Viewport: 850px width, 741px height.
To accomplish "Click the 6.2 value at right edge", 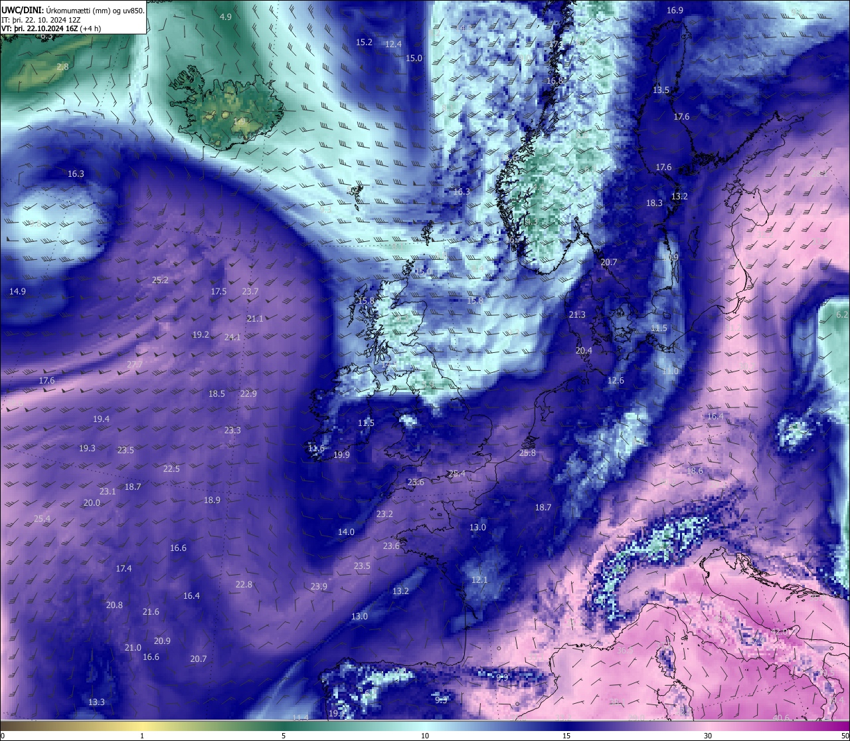I will 842,314.
